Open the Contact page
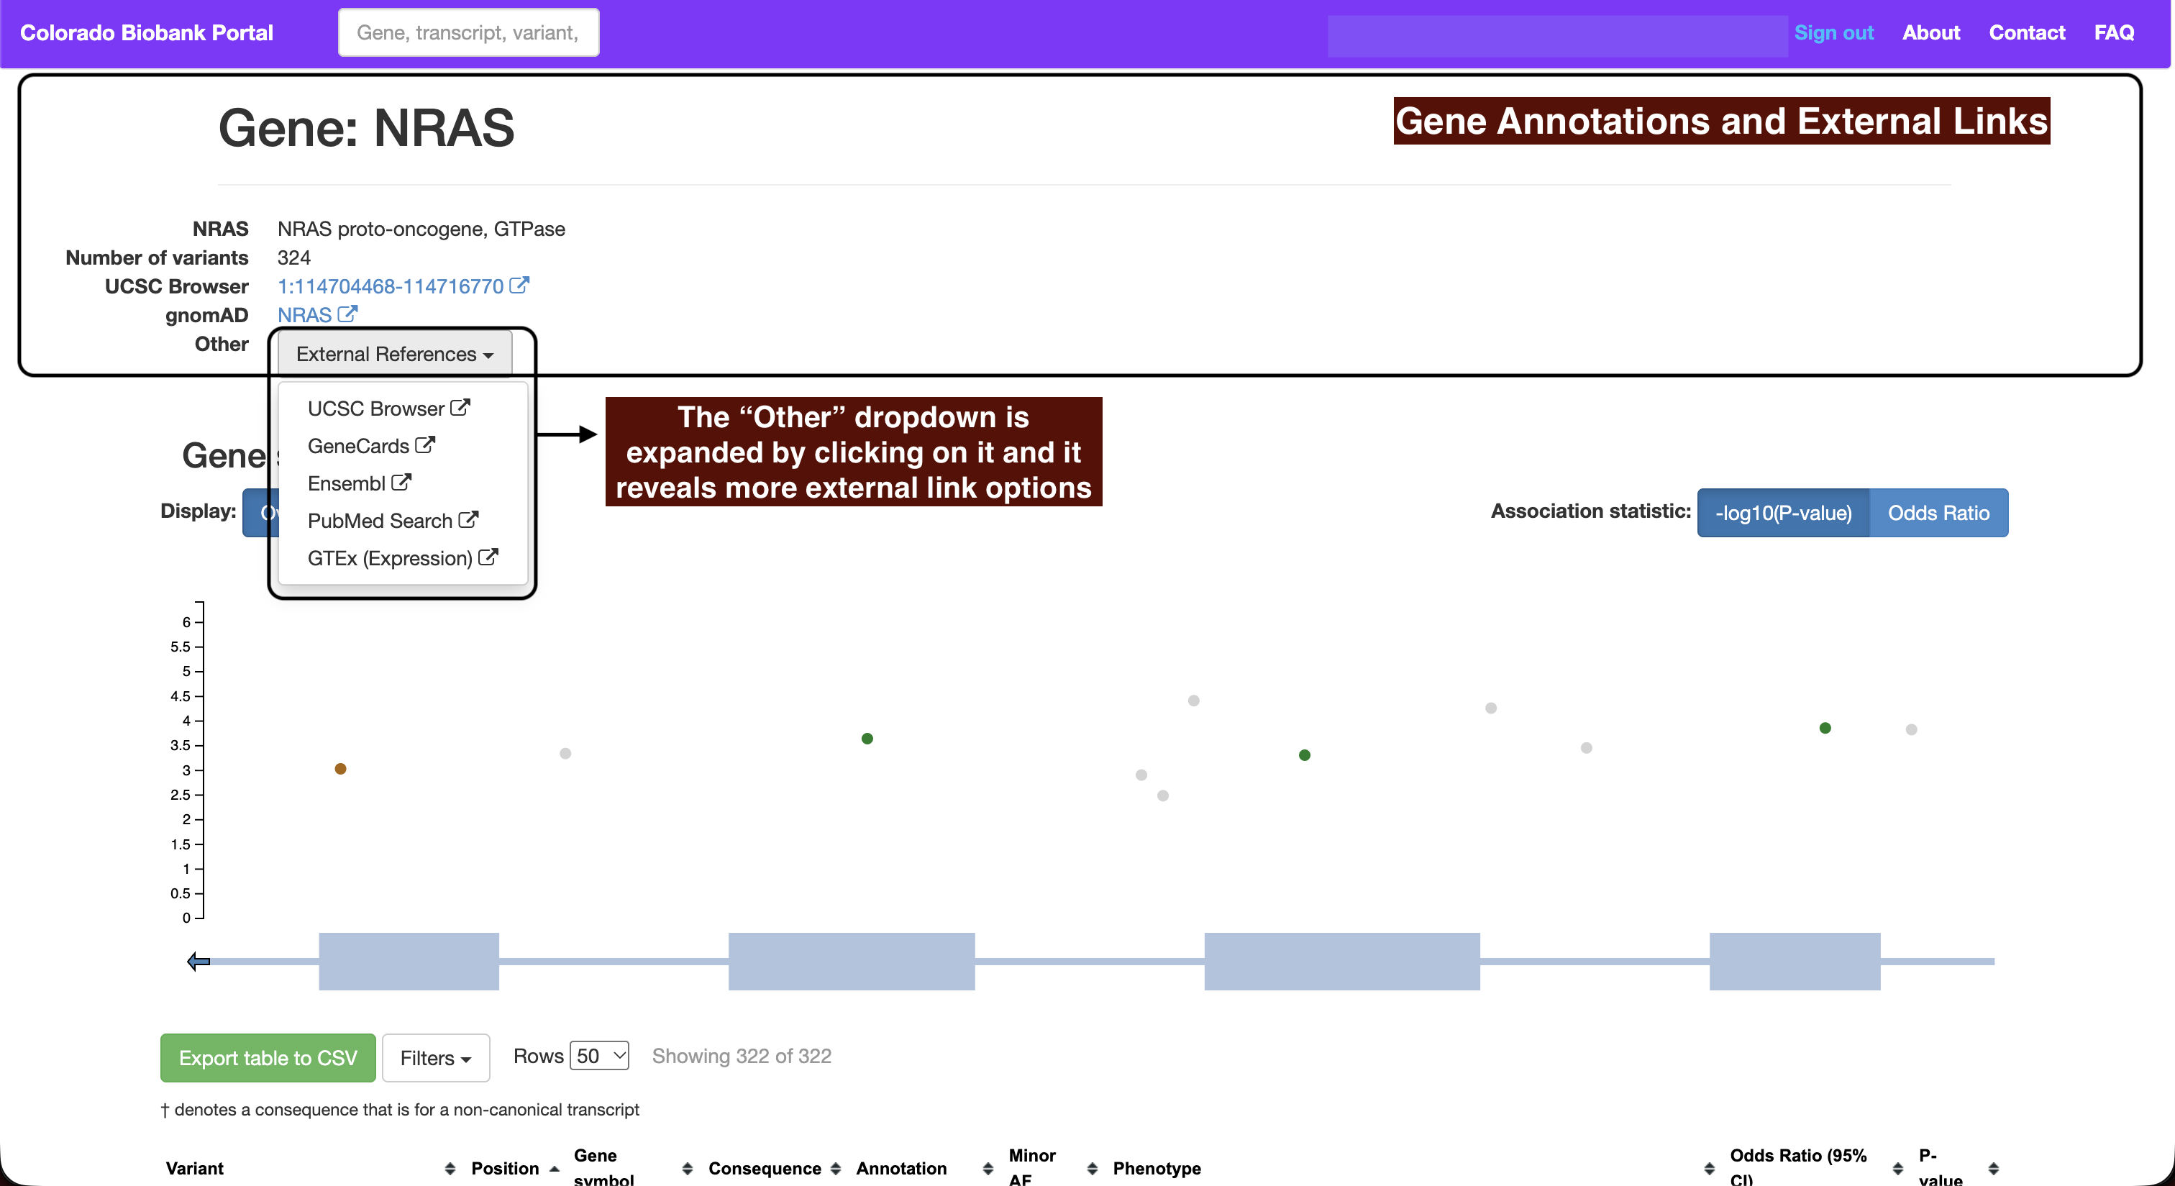 (x=2026, y=32)
